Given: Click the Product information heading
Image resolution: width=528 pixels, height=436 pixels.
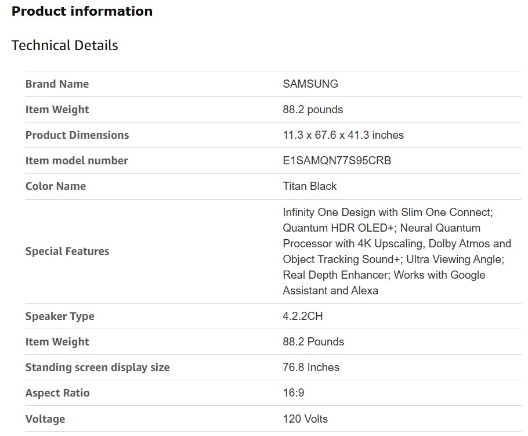Looking at the screenshot, I should [x=82, y=11].
